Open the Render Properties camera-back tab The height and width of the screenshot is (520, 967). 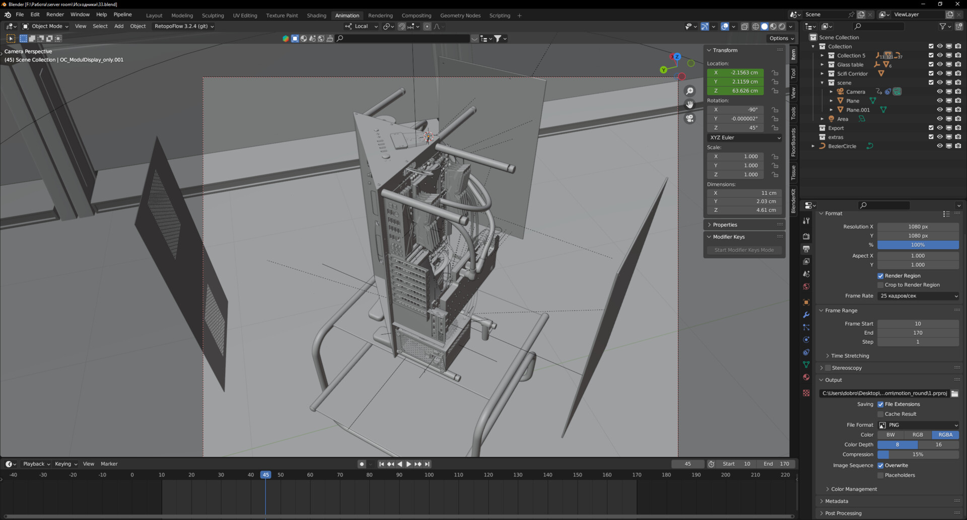pos(806,236)
